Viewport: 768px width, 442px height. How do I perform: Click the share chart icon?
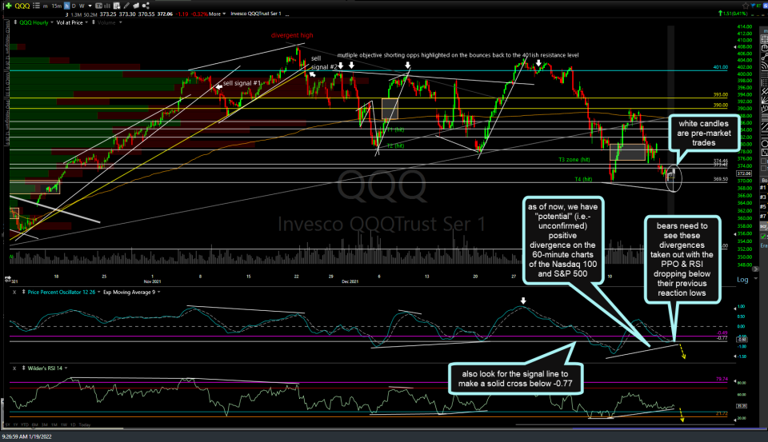click(146, 6)
